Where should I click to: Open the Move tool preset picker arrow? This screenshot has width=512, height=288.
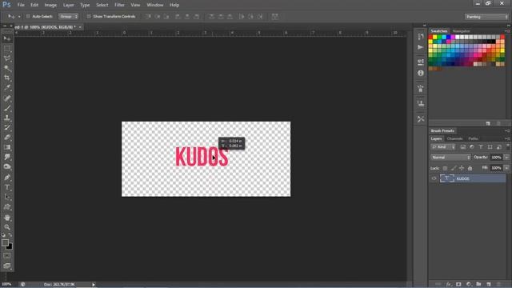[x=19, y=16]
